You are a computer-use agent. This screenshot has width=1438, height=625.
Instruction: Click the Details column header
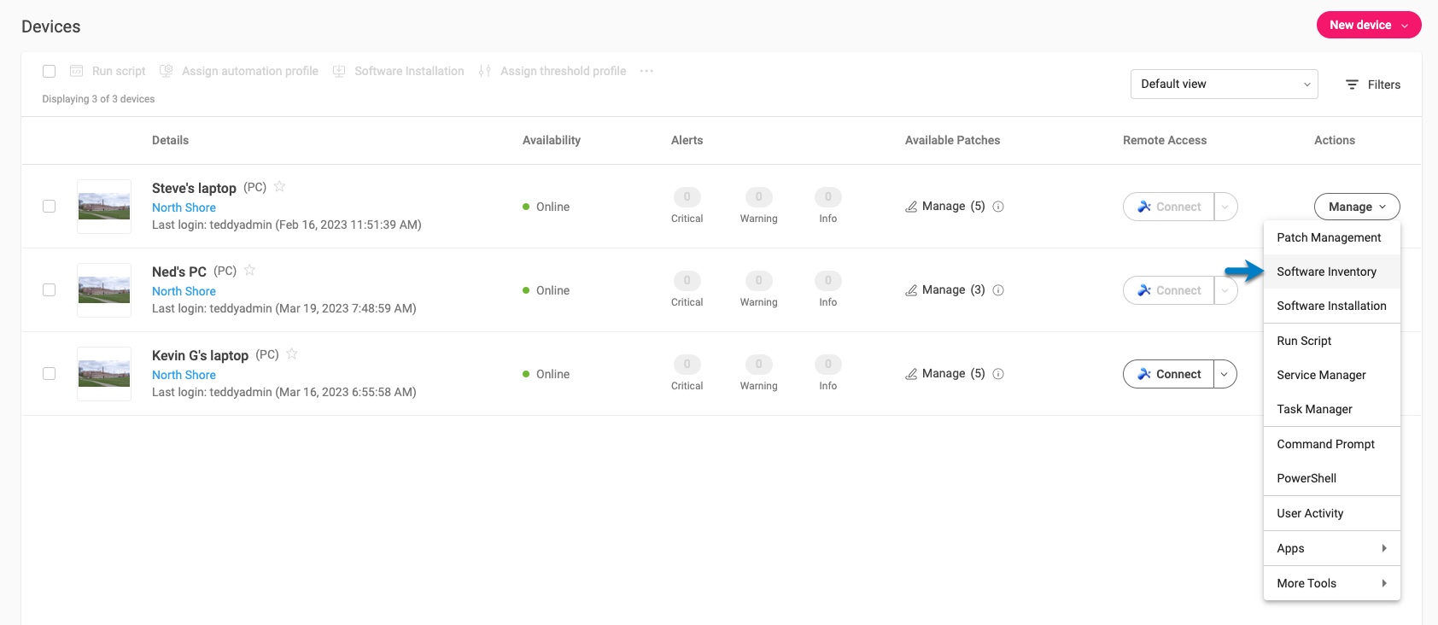pyautogui.click(x=171, y=140)
